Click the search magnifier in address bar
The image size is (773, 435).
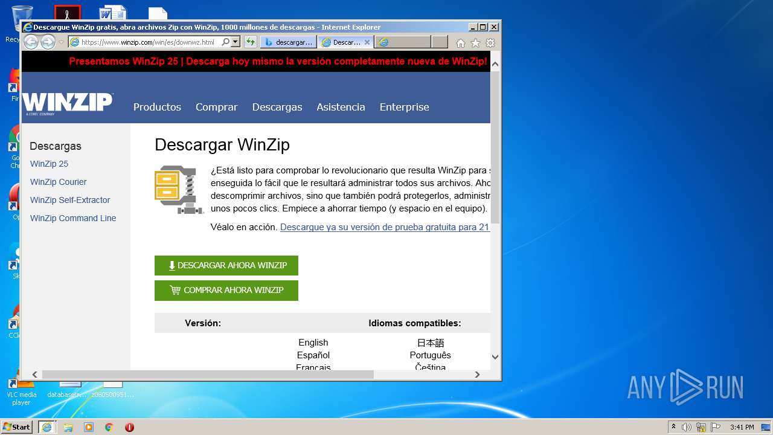tap(225, 42)
